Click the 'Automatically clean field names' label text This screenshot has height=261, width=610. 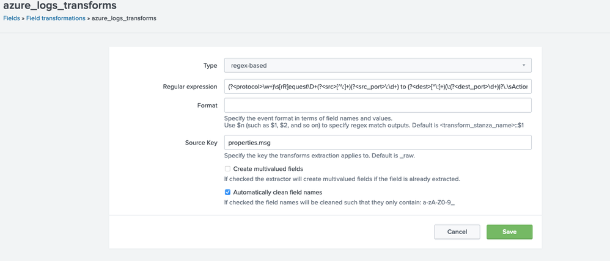[x=277, y=192]
